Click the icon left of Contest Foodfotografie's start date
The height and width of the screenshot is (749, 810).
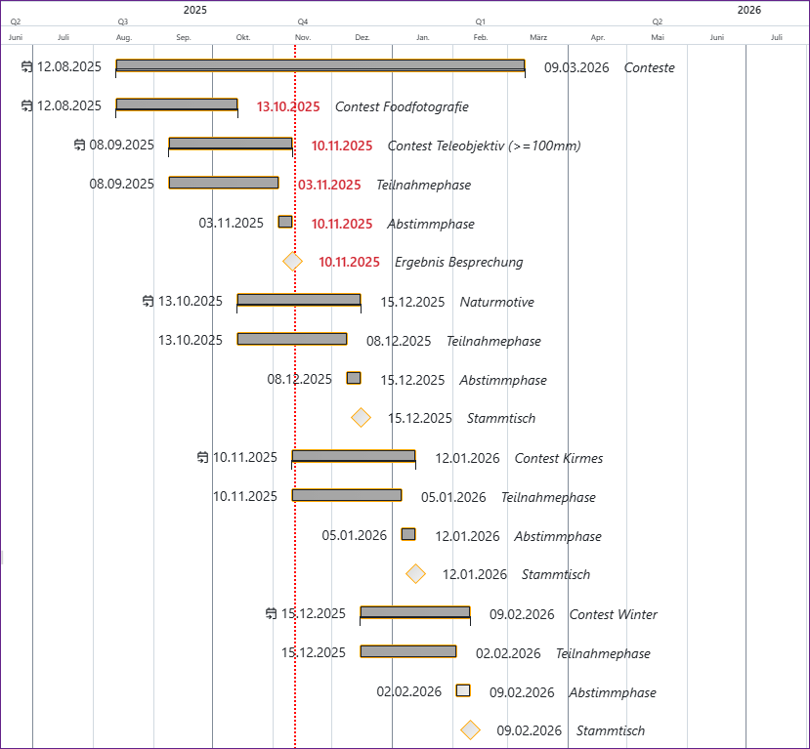click(27, 105)
